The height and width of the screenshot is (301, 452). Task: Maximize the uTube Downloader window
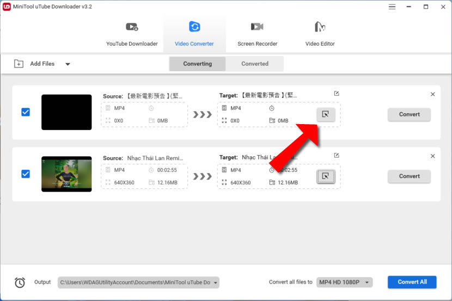coord(426,7)
